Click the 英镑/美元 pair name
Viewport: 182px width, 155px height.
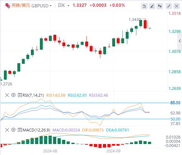(21, 5)
